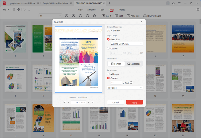The width and height of the screenshot is (201, 138).
Task: Click the tab count badge showing 3
Action: (168, 3)
